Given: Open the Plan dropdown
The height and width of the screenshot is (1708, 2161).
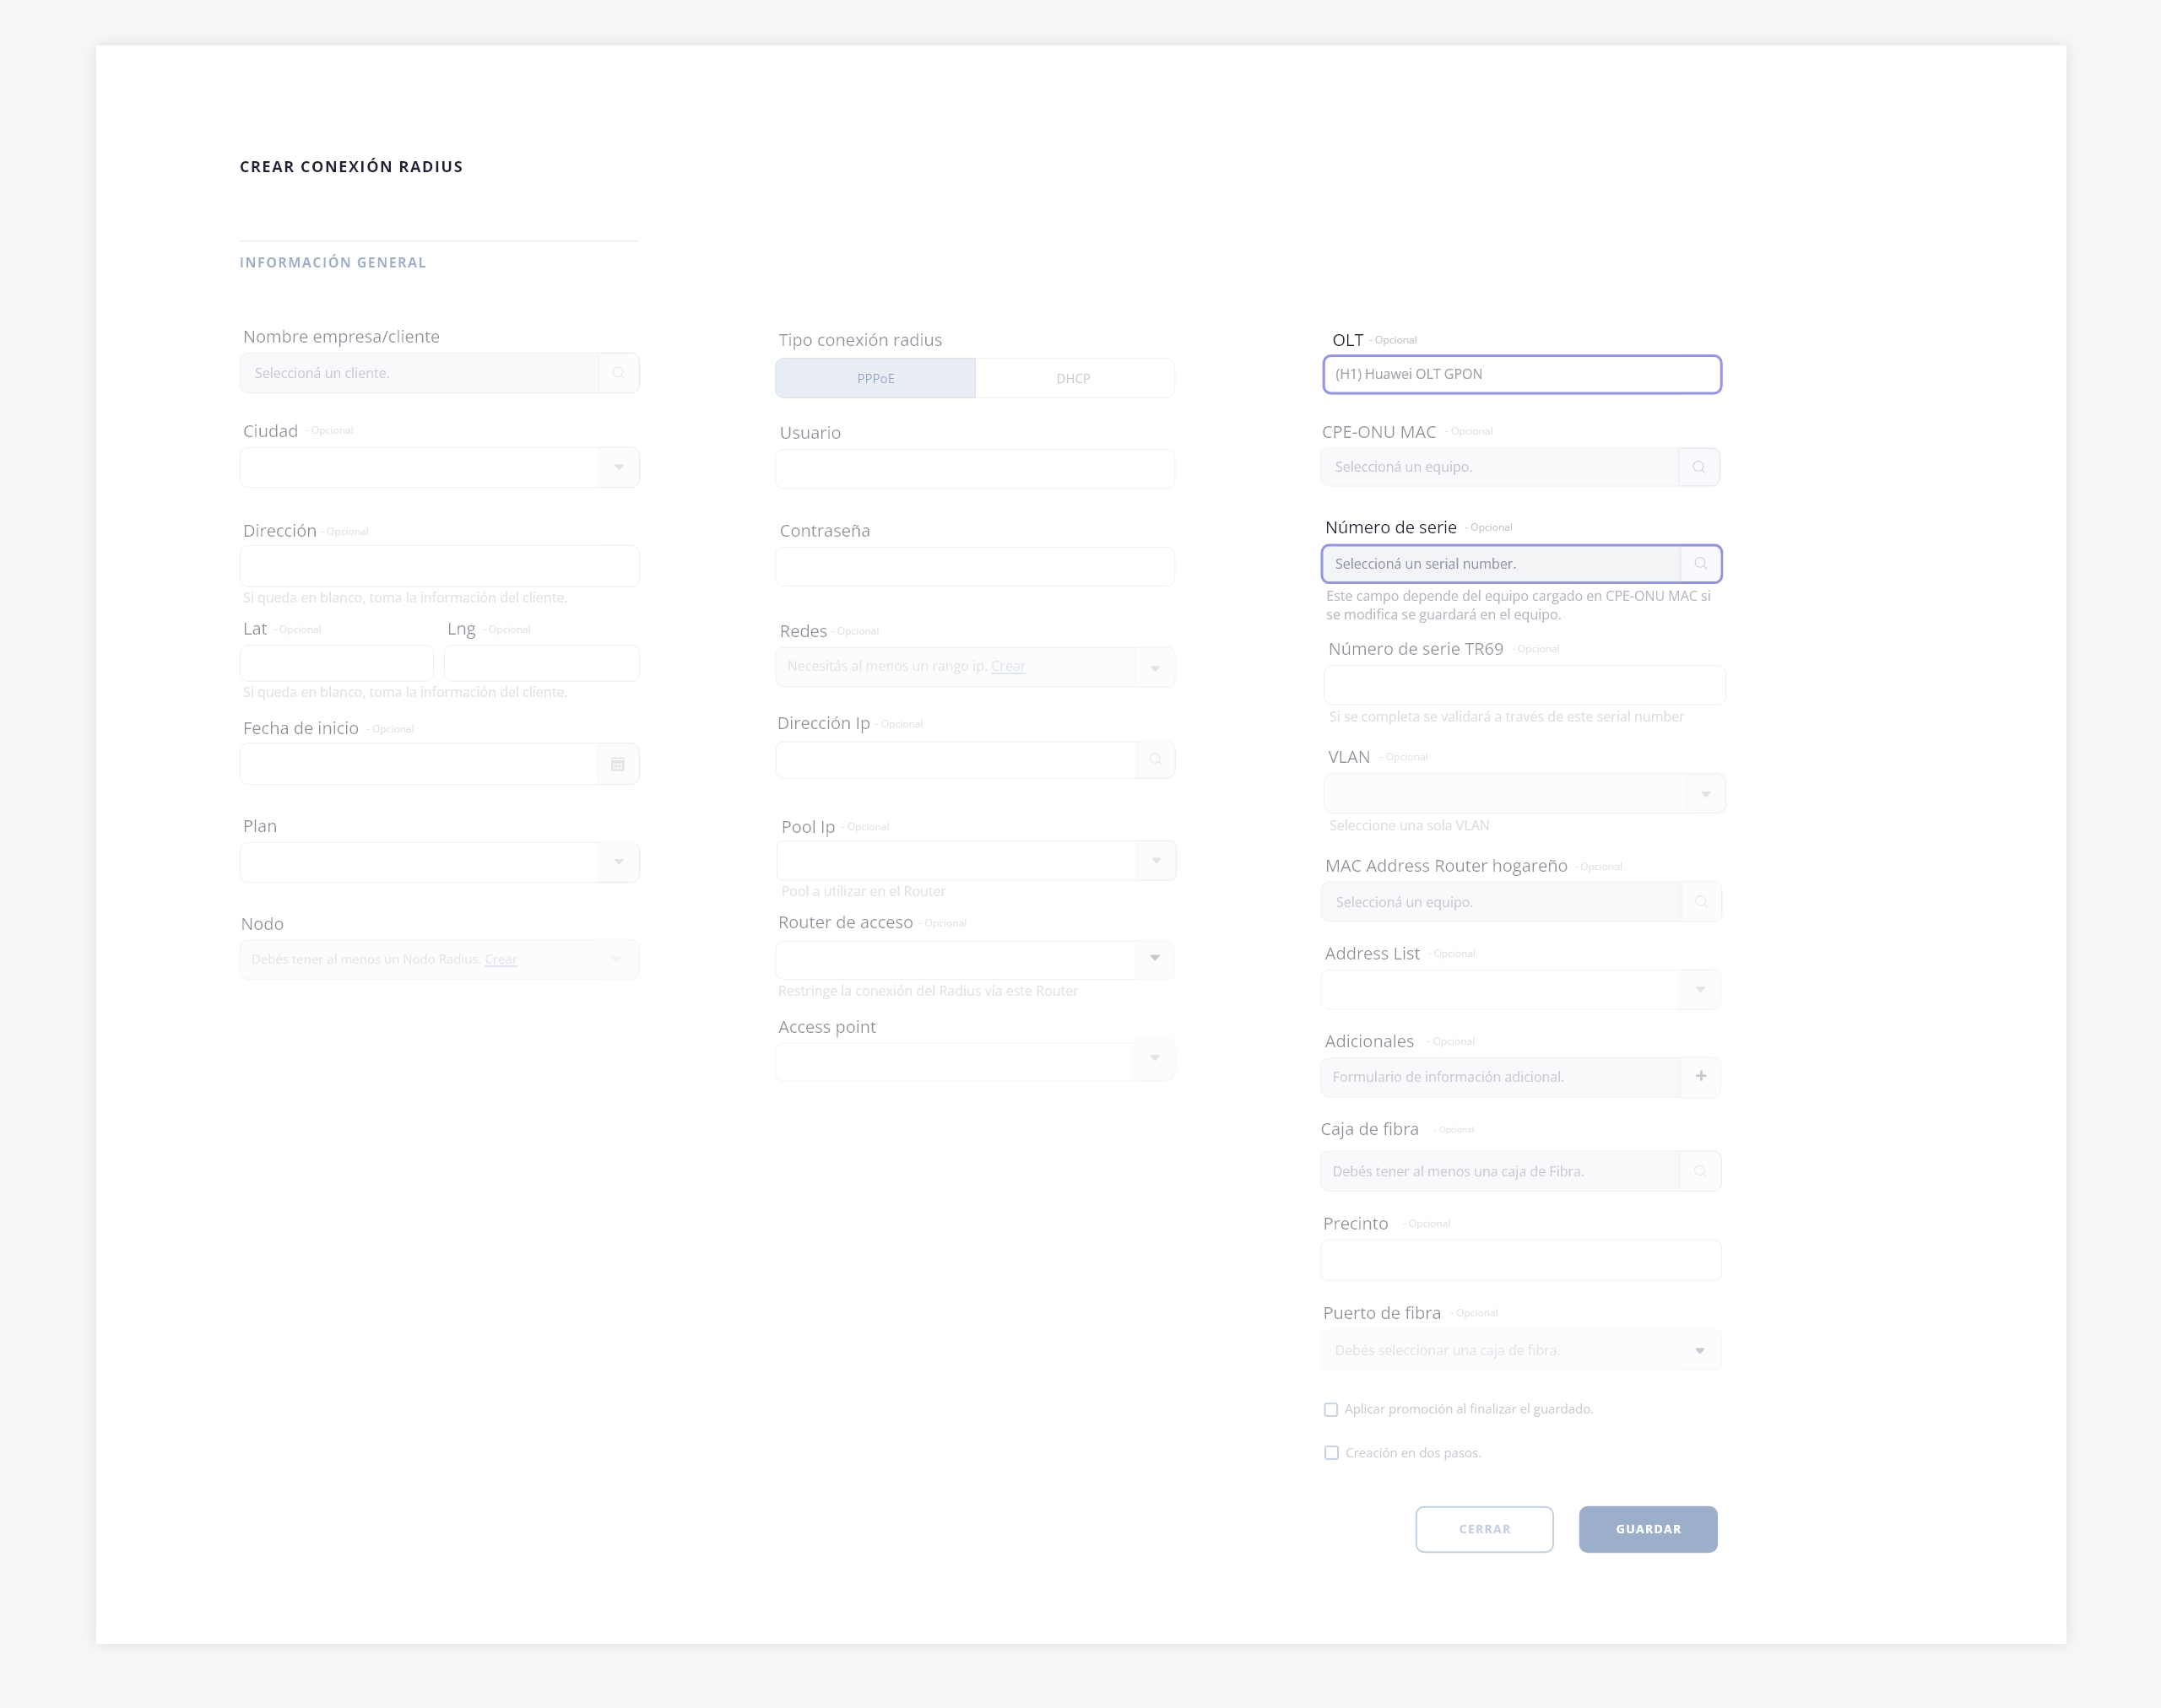Looking at the screenshot, I should tap(618, 862).
